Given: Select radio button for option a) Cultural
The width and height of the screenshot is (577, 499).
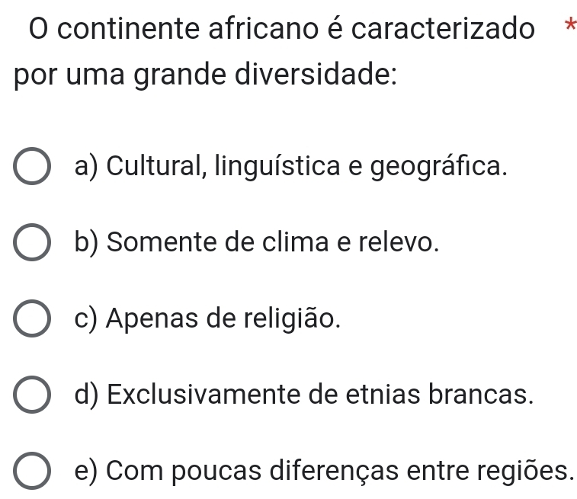Looking at the screenshot, I should (x=33, y=167).
